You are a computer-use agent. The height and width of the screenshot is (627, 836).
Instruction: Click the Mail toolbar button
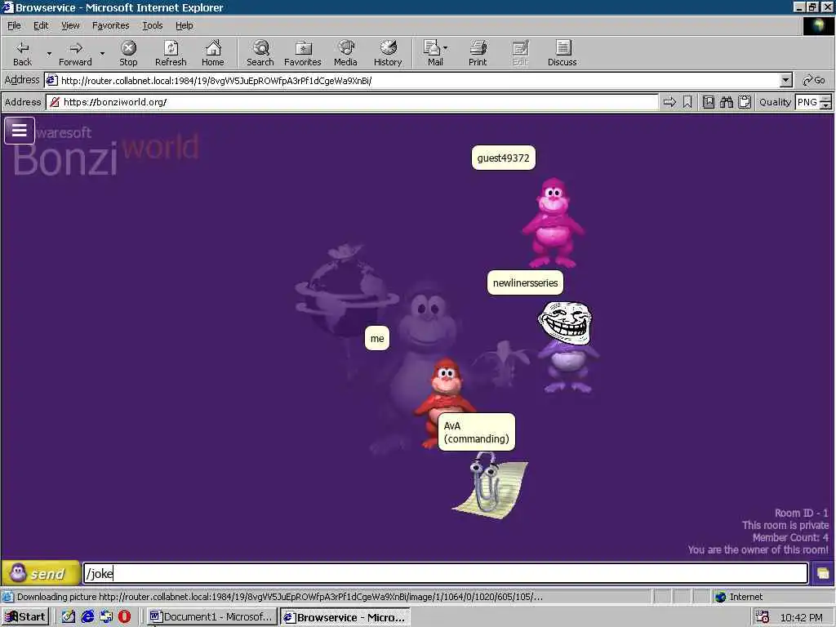coord(433,53)
